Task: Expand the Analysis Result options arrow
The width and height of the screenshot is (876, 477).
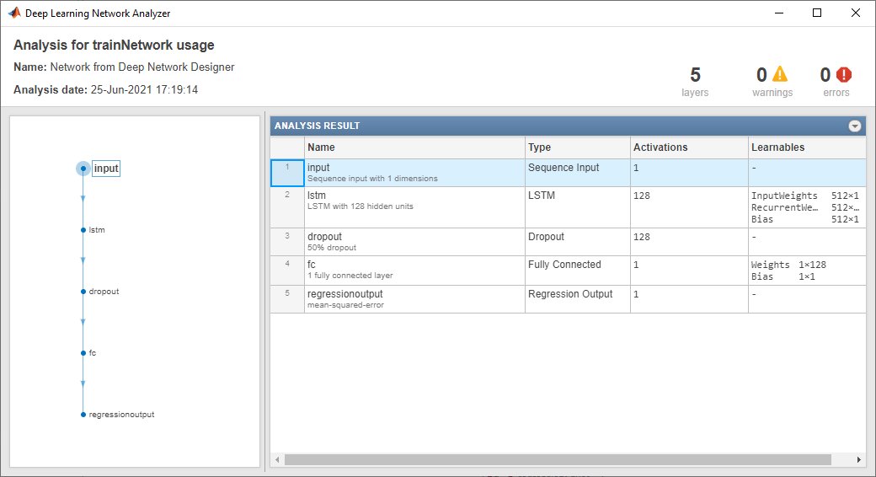Action: click(x=855, y=126)
